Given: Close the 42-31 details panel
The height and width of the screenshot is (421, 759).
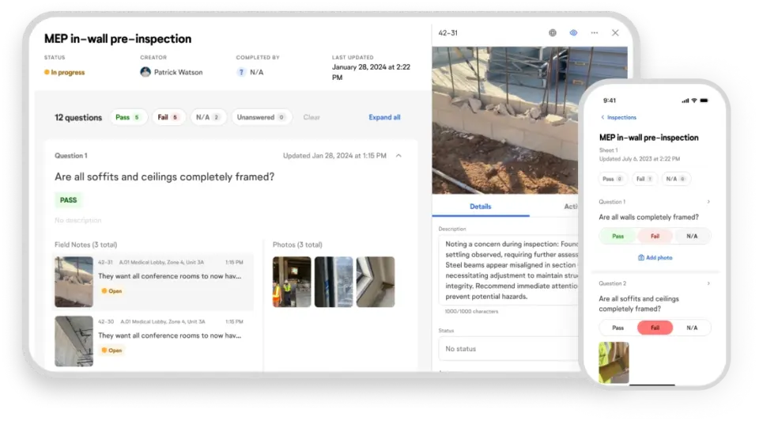Looking at the screenshot, I should [x=615, y=33].
